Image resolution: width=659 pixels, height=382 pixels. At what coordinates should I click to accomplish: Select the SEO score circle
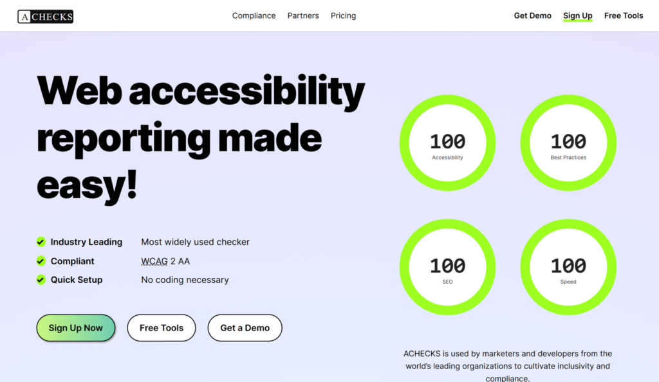(447, 266)
